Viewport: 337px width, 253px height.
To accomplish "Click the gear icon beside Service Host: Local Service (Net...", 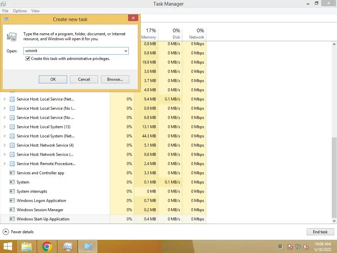I will [12, 99].
